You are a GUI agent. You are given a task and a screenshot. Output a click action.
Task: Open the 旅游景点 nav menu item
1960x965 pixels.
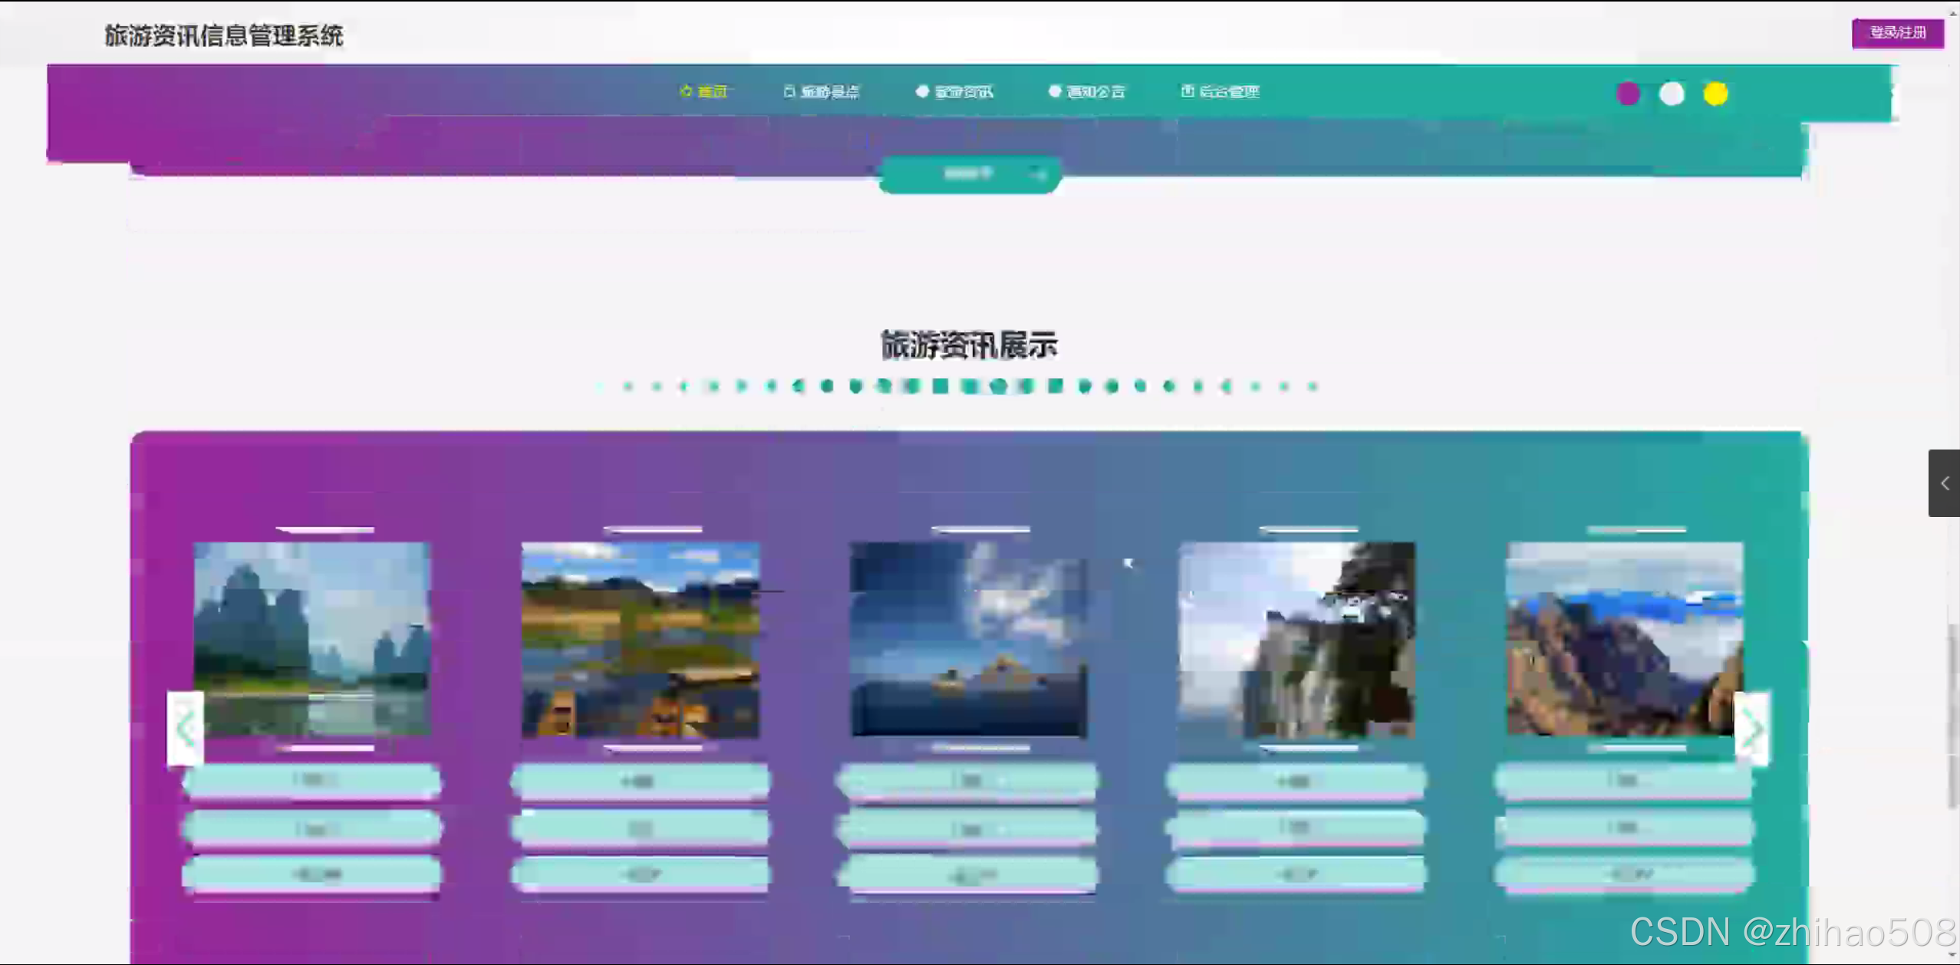(x=828, y=91)
